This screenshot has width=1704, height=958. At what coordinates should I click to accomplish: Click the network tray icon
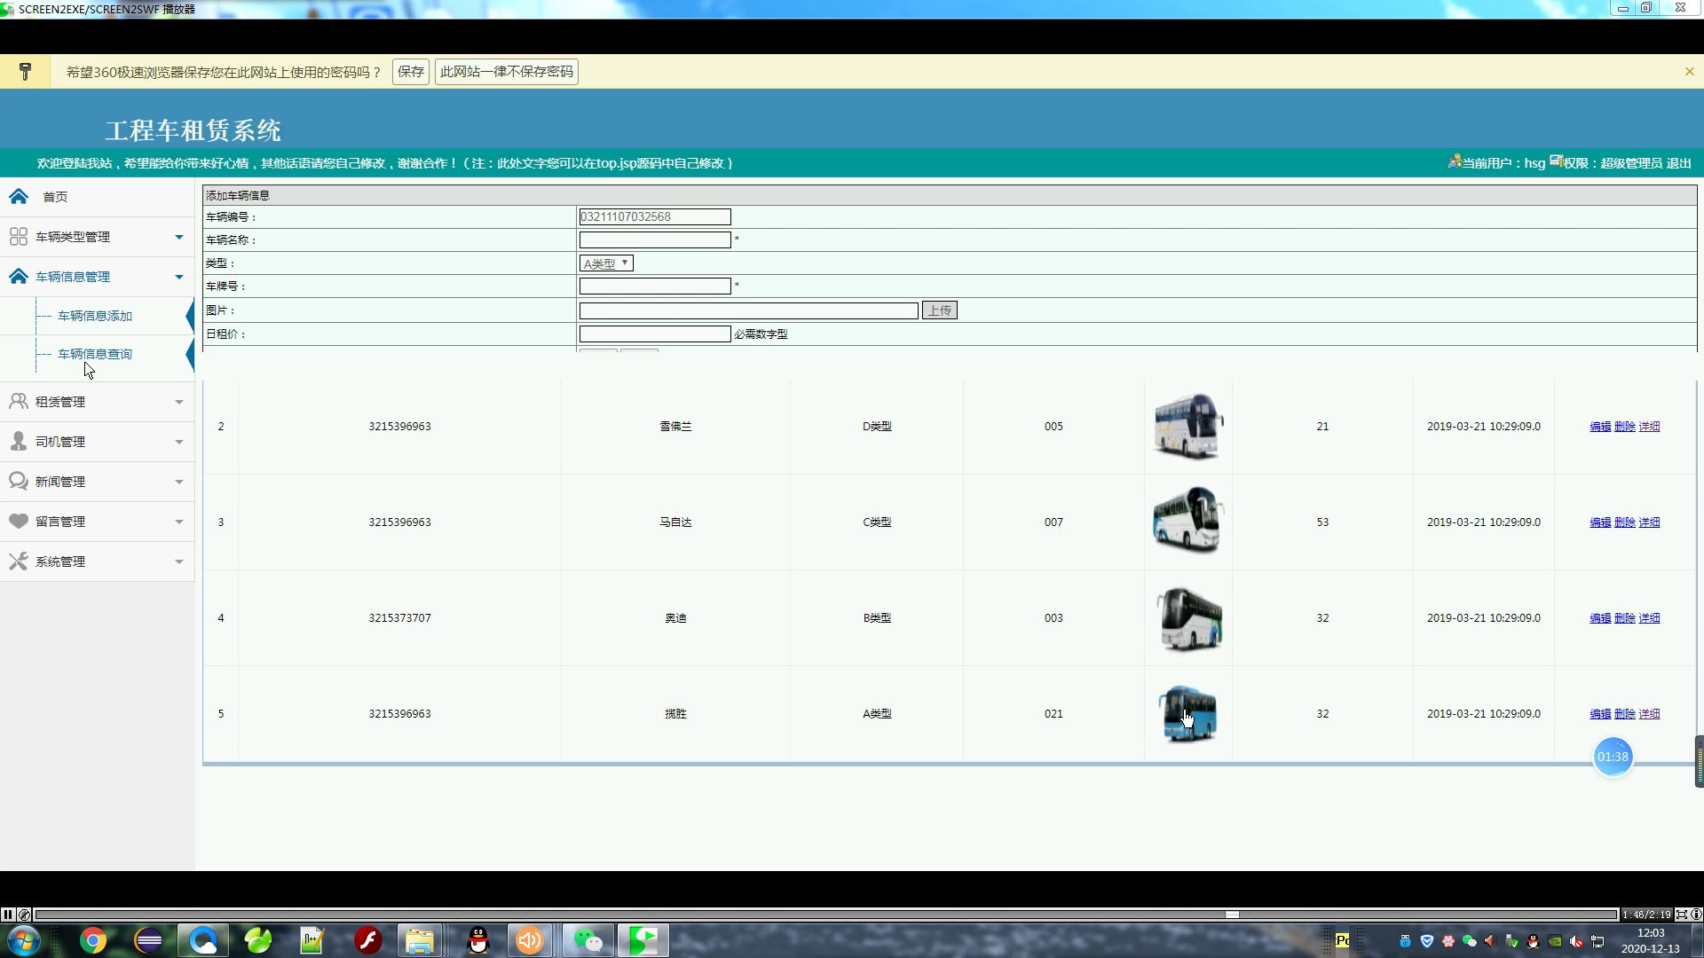coord(1597,941)
